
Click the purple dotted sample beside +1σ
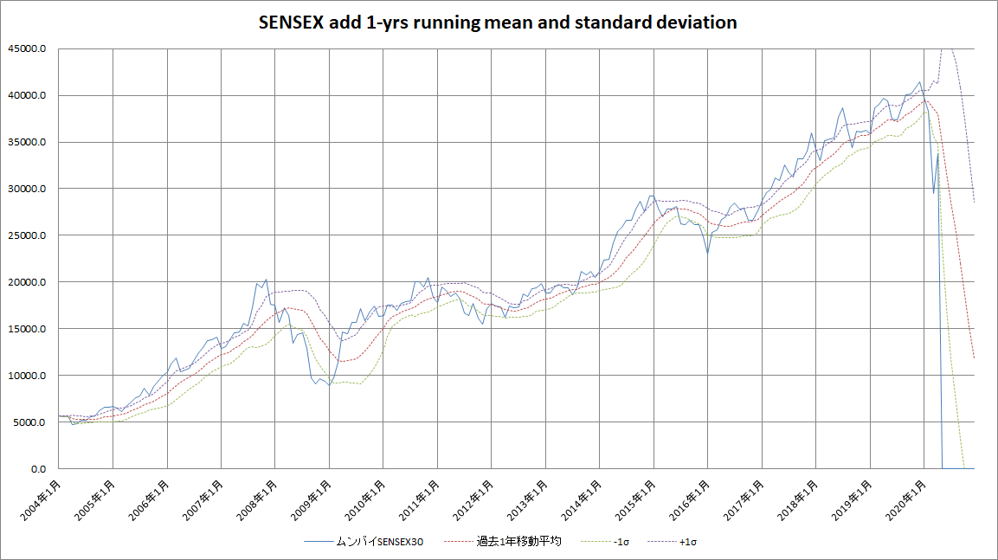click(x=662, y=542)
